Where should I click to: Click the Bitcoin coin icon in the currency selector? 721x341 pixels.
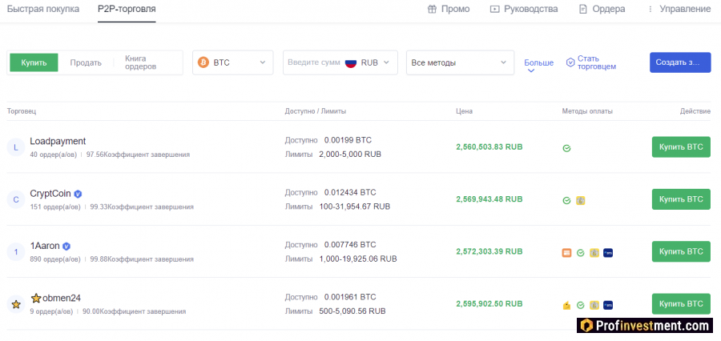click(x=203, y=62)
